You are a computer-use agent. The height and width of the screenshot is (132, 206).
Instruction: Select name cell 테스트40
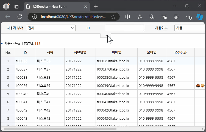tap(50, 94)
